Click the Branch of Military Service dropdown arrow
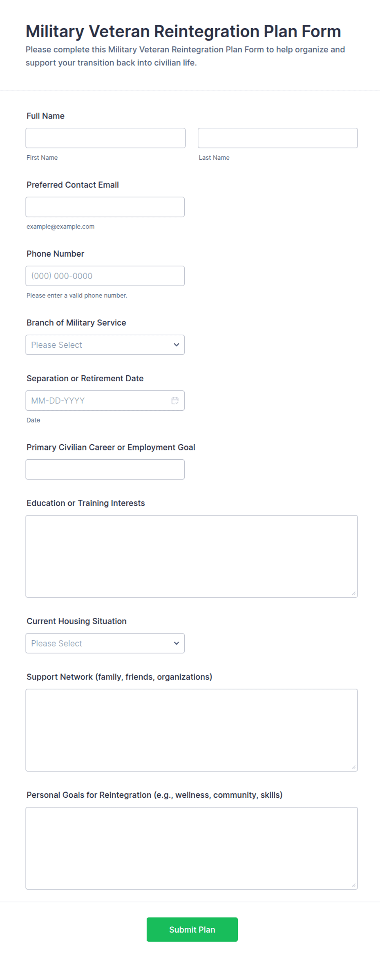 [x=176, y=345]
